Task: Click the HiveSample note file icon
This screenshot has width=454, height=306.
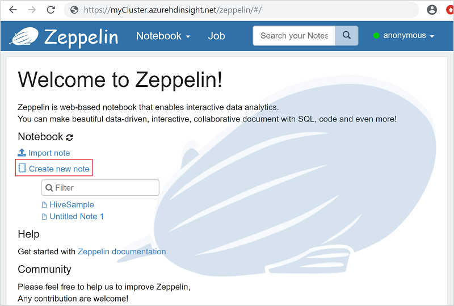Action: tap(44, 205)
